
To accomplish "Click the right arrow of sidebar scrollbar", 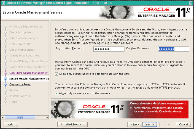I will [x=47, y=117].
